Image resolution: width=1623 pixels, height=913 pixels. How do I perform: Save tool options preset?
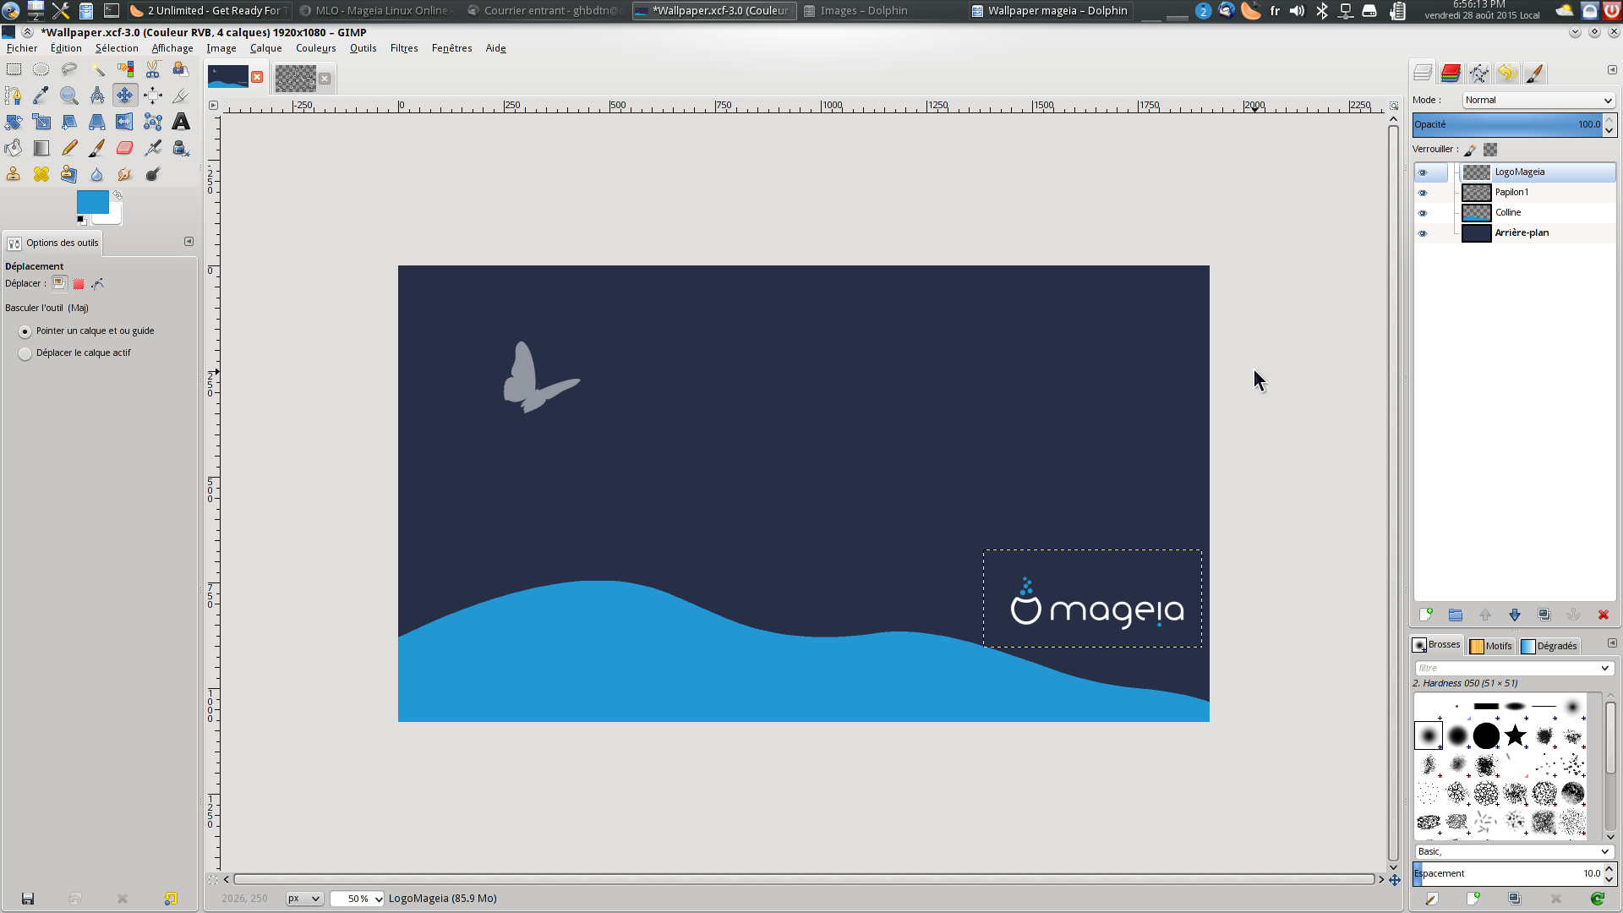coord(28,899)
